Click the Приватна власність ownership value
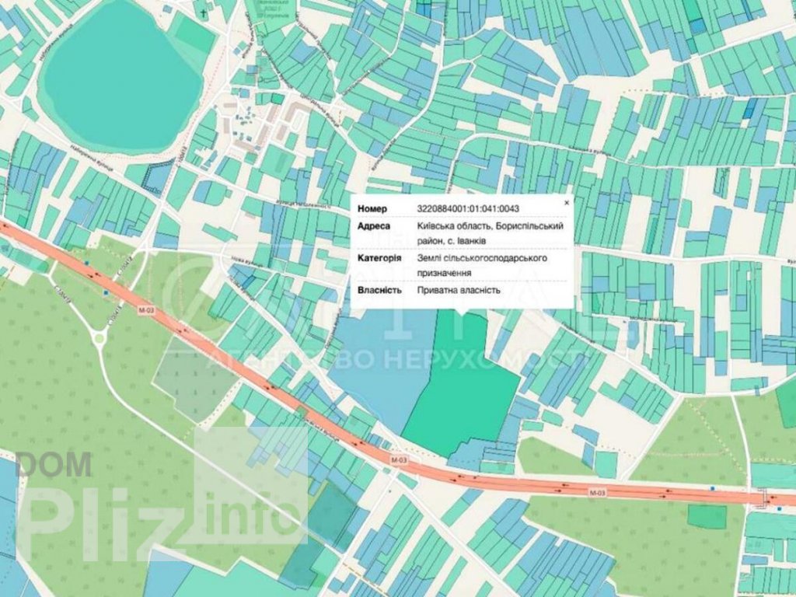This screenshot has width=796, height=597. (459, 291)
